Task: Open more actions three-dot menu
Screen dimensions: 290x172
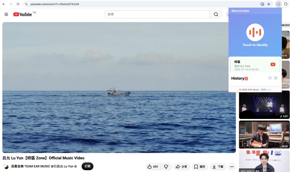Action: [x=232, y=167]
